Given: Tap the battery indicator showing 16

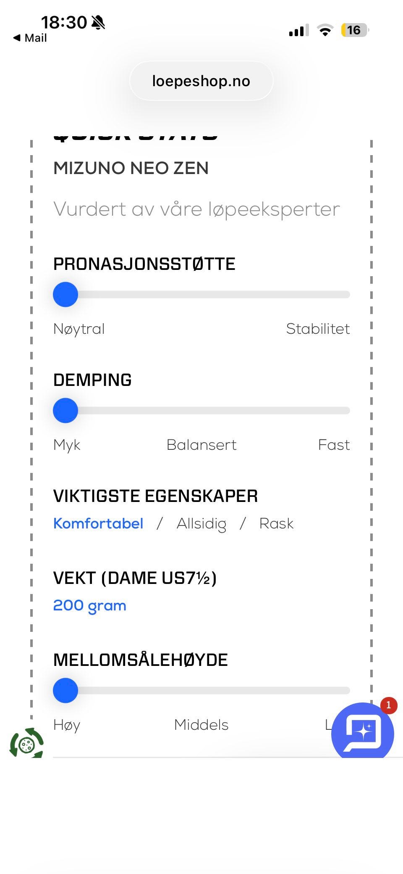Looking at the screenshot, I should click(355, 30).
